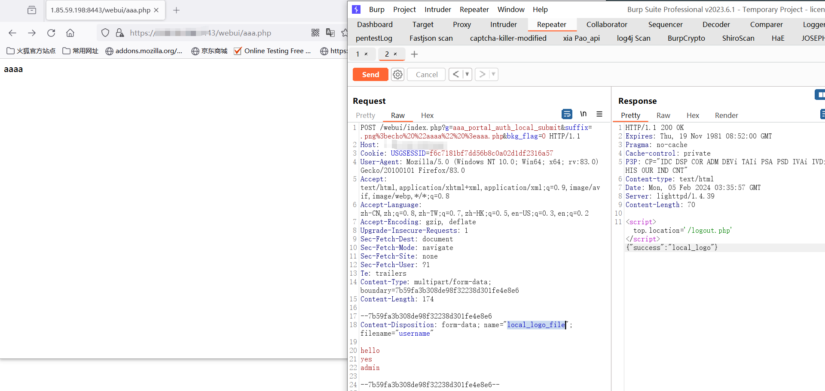
Task: Switch to Collaborator tab
Action: (x=607, y=24)
